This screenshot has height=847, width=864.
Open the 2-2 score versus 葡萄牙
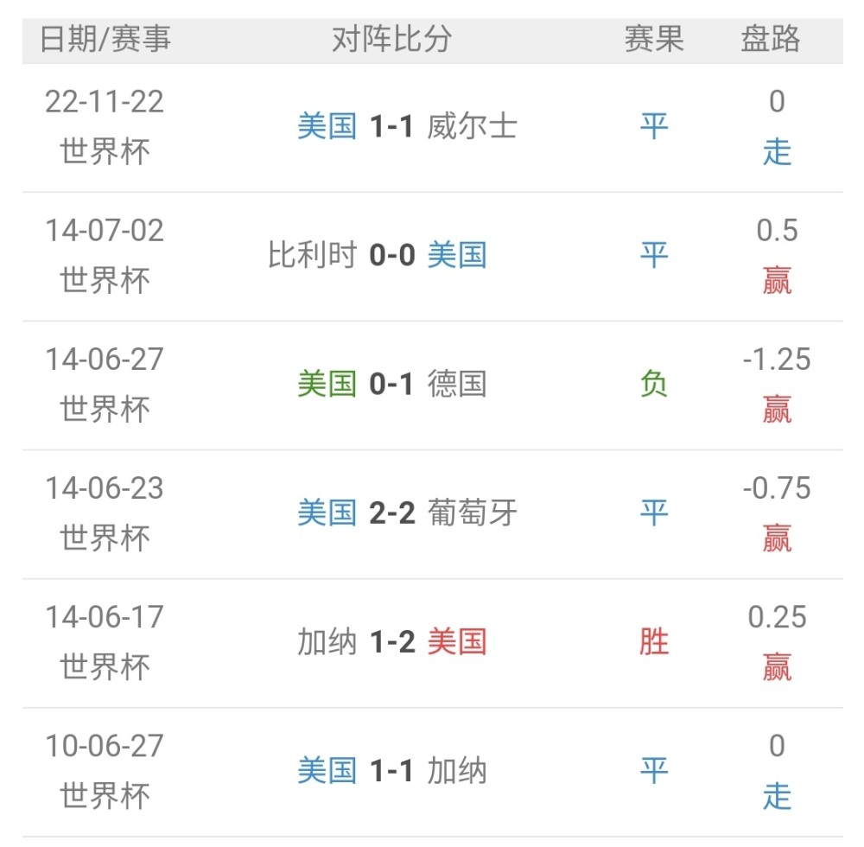[x=392, y=513]
